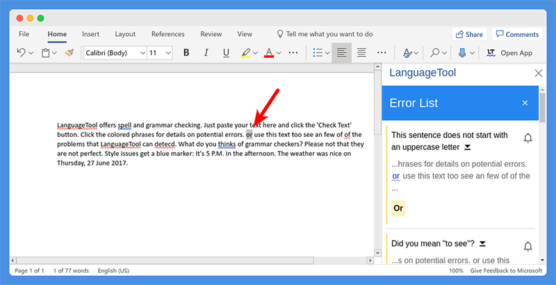Apply the yellow text highlight color
Viewport: 556px width, 285px height.
click(246, 53)
